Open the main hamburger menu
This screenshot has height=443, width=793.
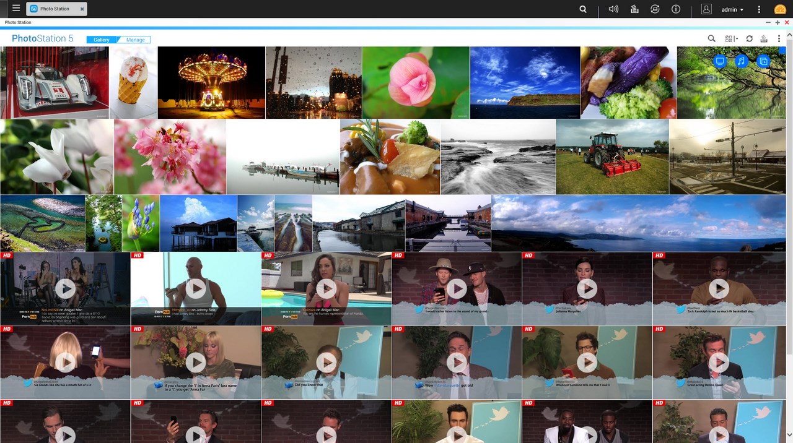point(16,9)
